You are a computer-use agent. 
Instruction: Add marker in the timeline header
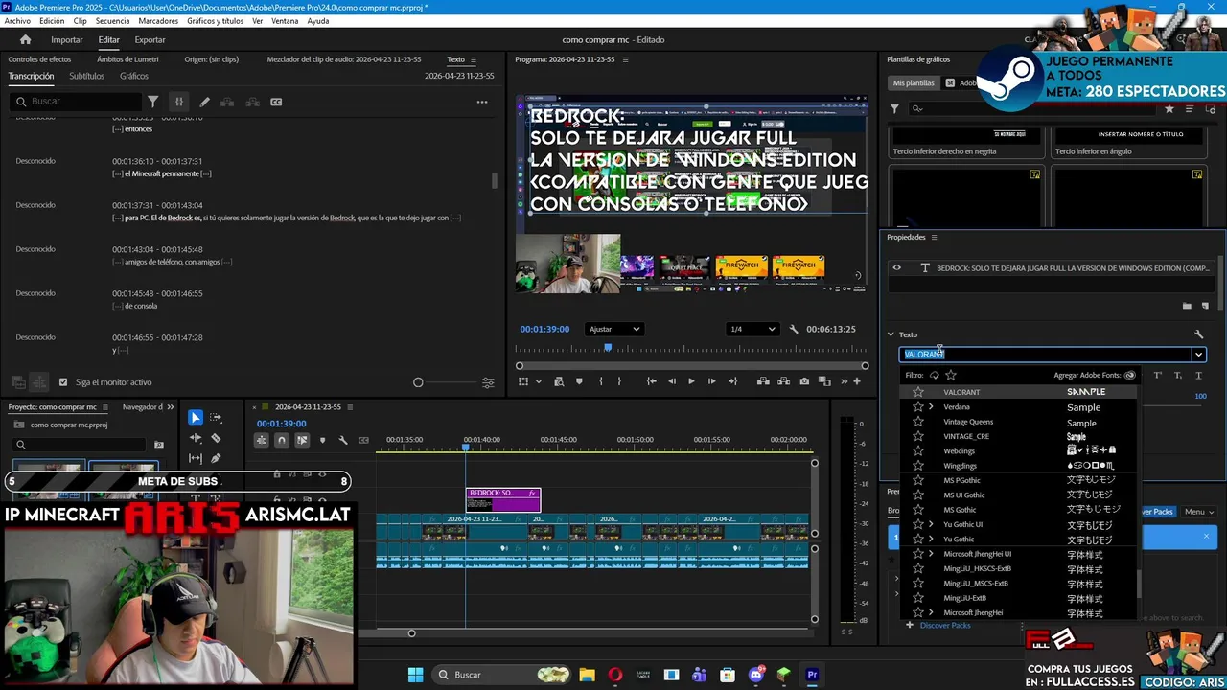pyautogui.click(x=322, y=440)
